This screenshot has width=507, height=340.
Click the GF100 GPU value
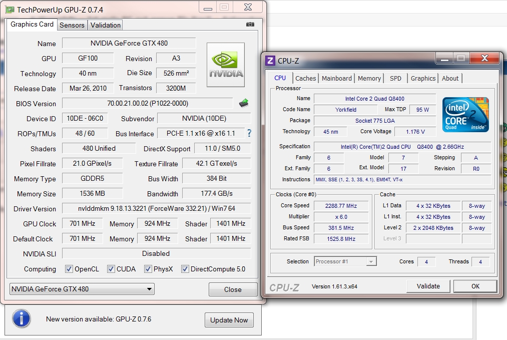tap(88, 58)
